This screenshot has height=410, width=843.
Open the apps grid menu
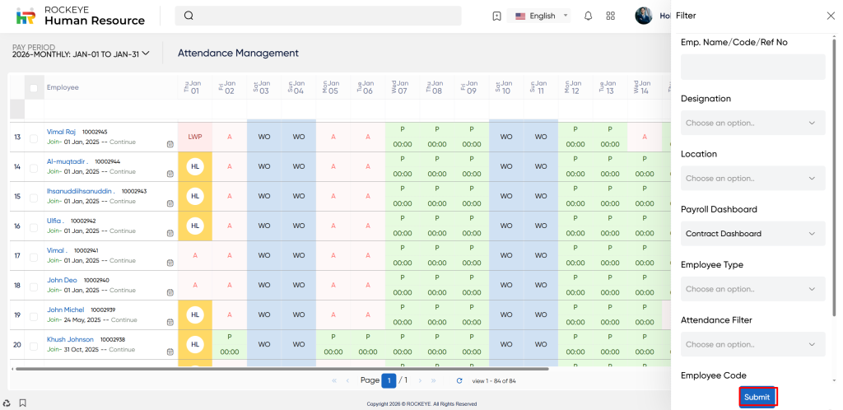tap(611, 16)
